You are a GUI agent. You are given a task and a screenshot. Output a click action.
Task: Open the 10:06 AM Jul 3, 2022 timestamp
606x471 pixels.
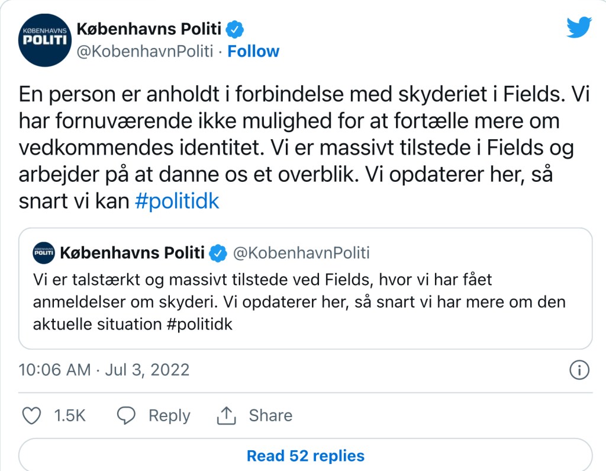[104, 370]
